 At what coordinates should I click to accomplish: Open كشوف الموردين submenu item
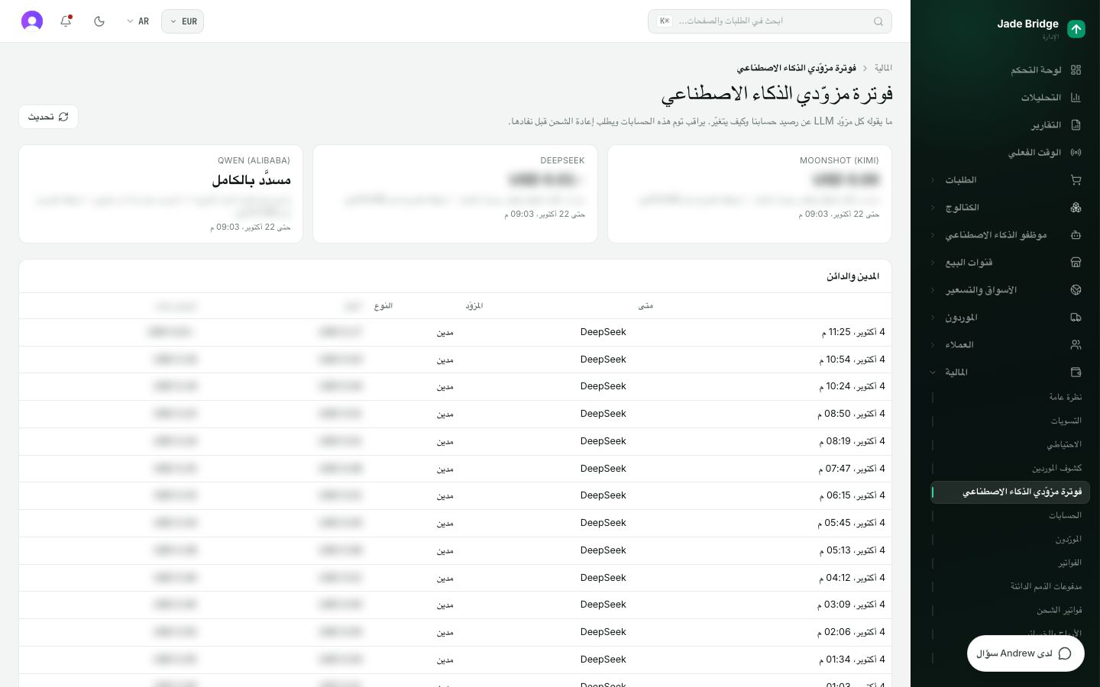tap(1057, 468)
